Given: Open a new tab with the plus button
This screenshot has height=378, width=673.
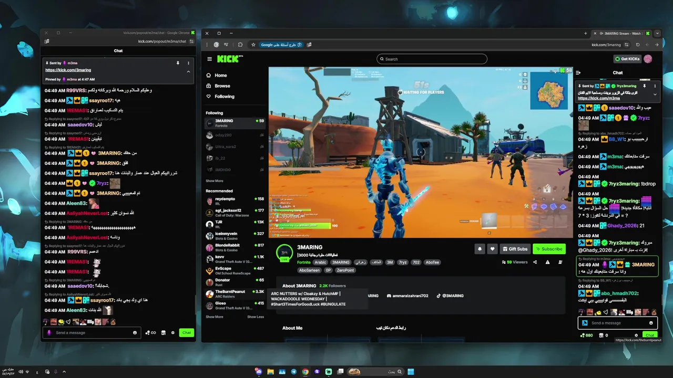Looking at the screenshot, I should click(585, 33).
